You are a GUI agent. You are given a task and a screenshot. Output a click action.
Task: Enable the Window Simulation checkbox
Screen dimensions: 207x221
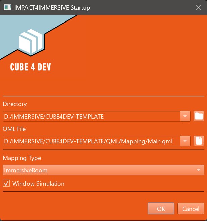pyautogui.click(x=6, y=183)
